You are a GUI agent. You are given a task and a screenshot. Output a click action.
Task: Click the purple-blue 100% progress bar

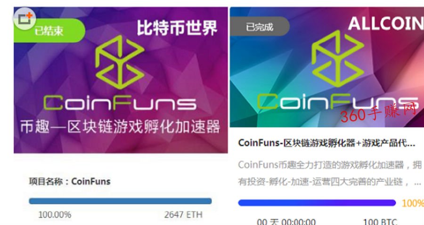pyautogui.click(x=317, y=202)
